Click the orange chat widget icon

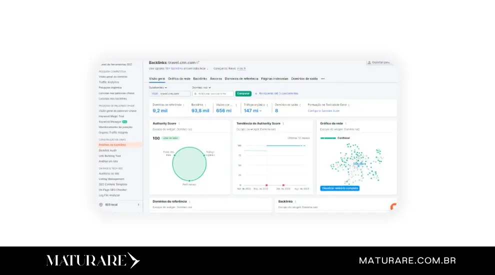[393, 205]
